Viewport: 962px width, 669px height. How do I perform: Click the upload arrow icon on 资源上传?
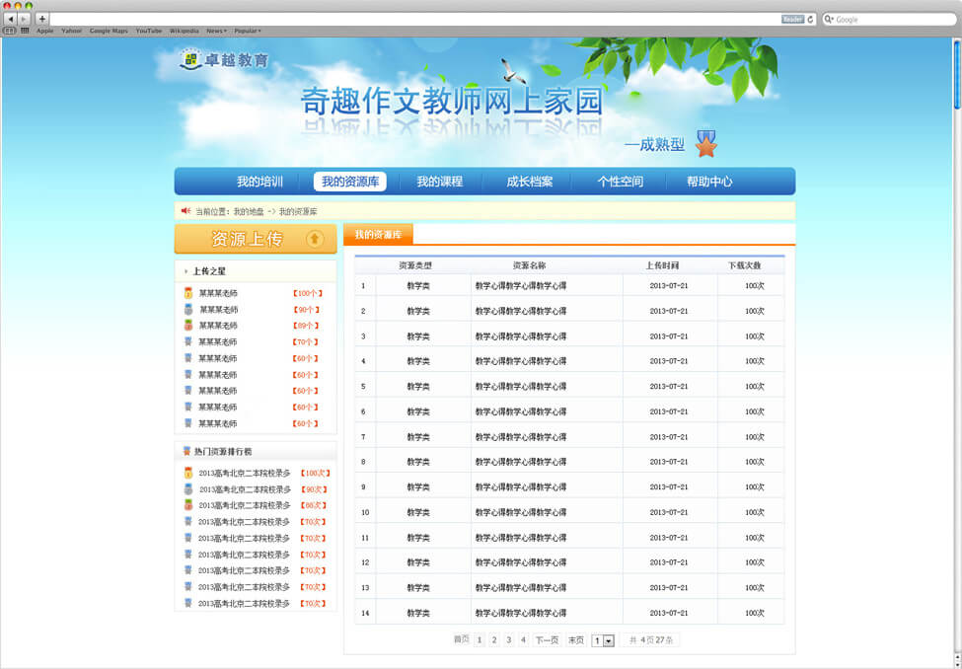tap(315, 239)
